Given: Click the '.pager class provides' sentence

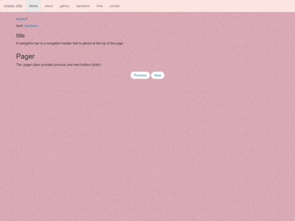Looking at the screenshot, I should coord(58,64).
